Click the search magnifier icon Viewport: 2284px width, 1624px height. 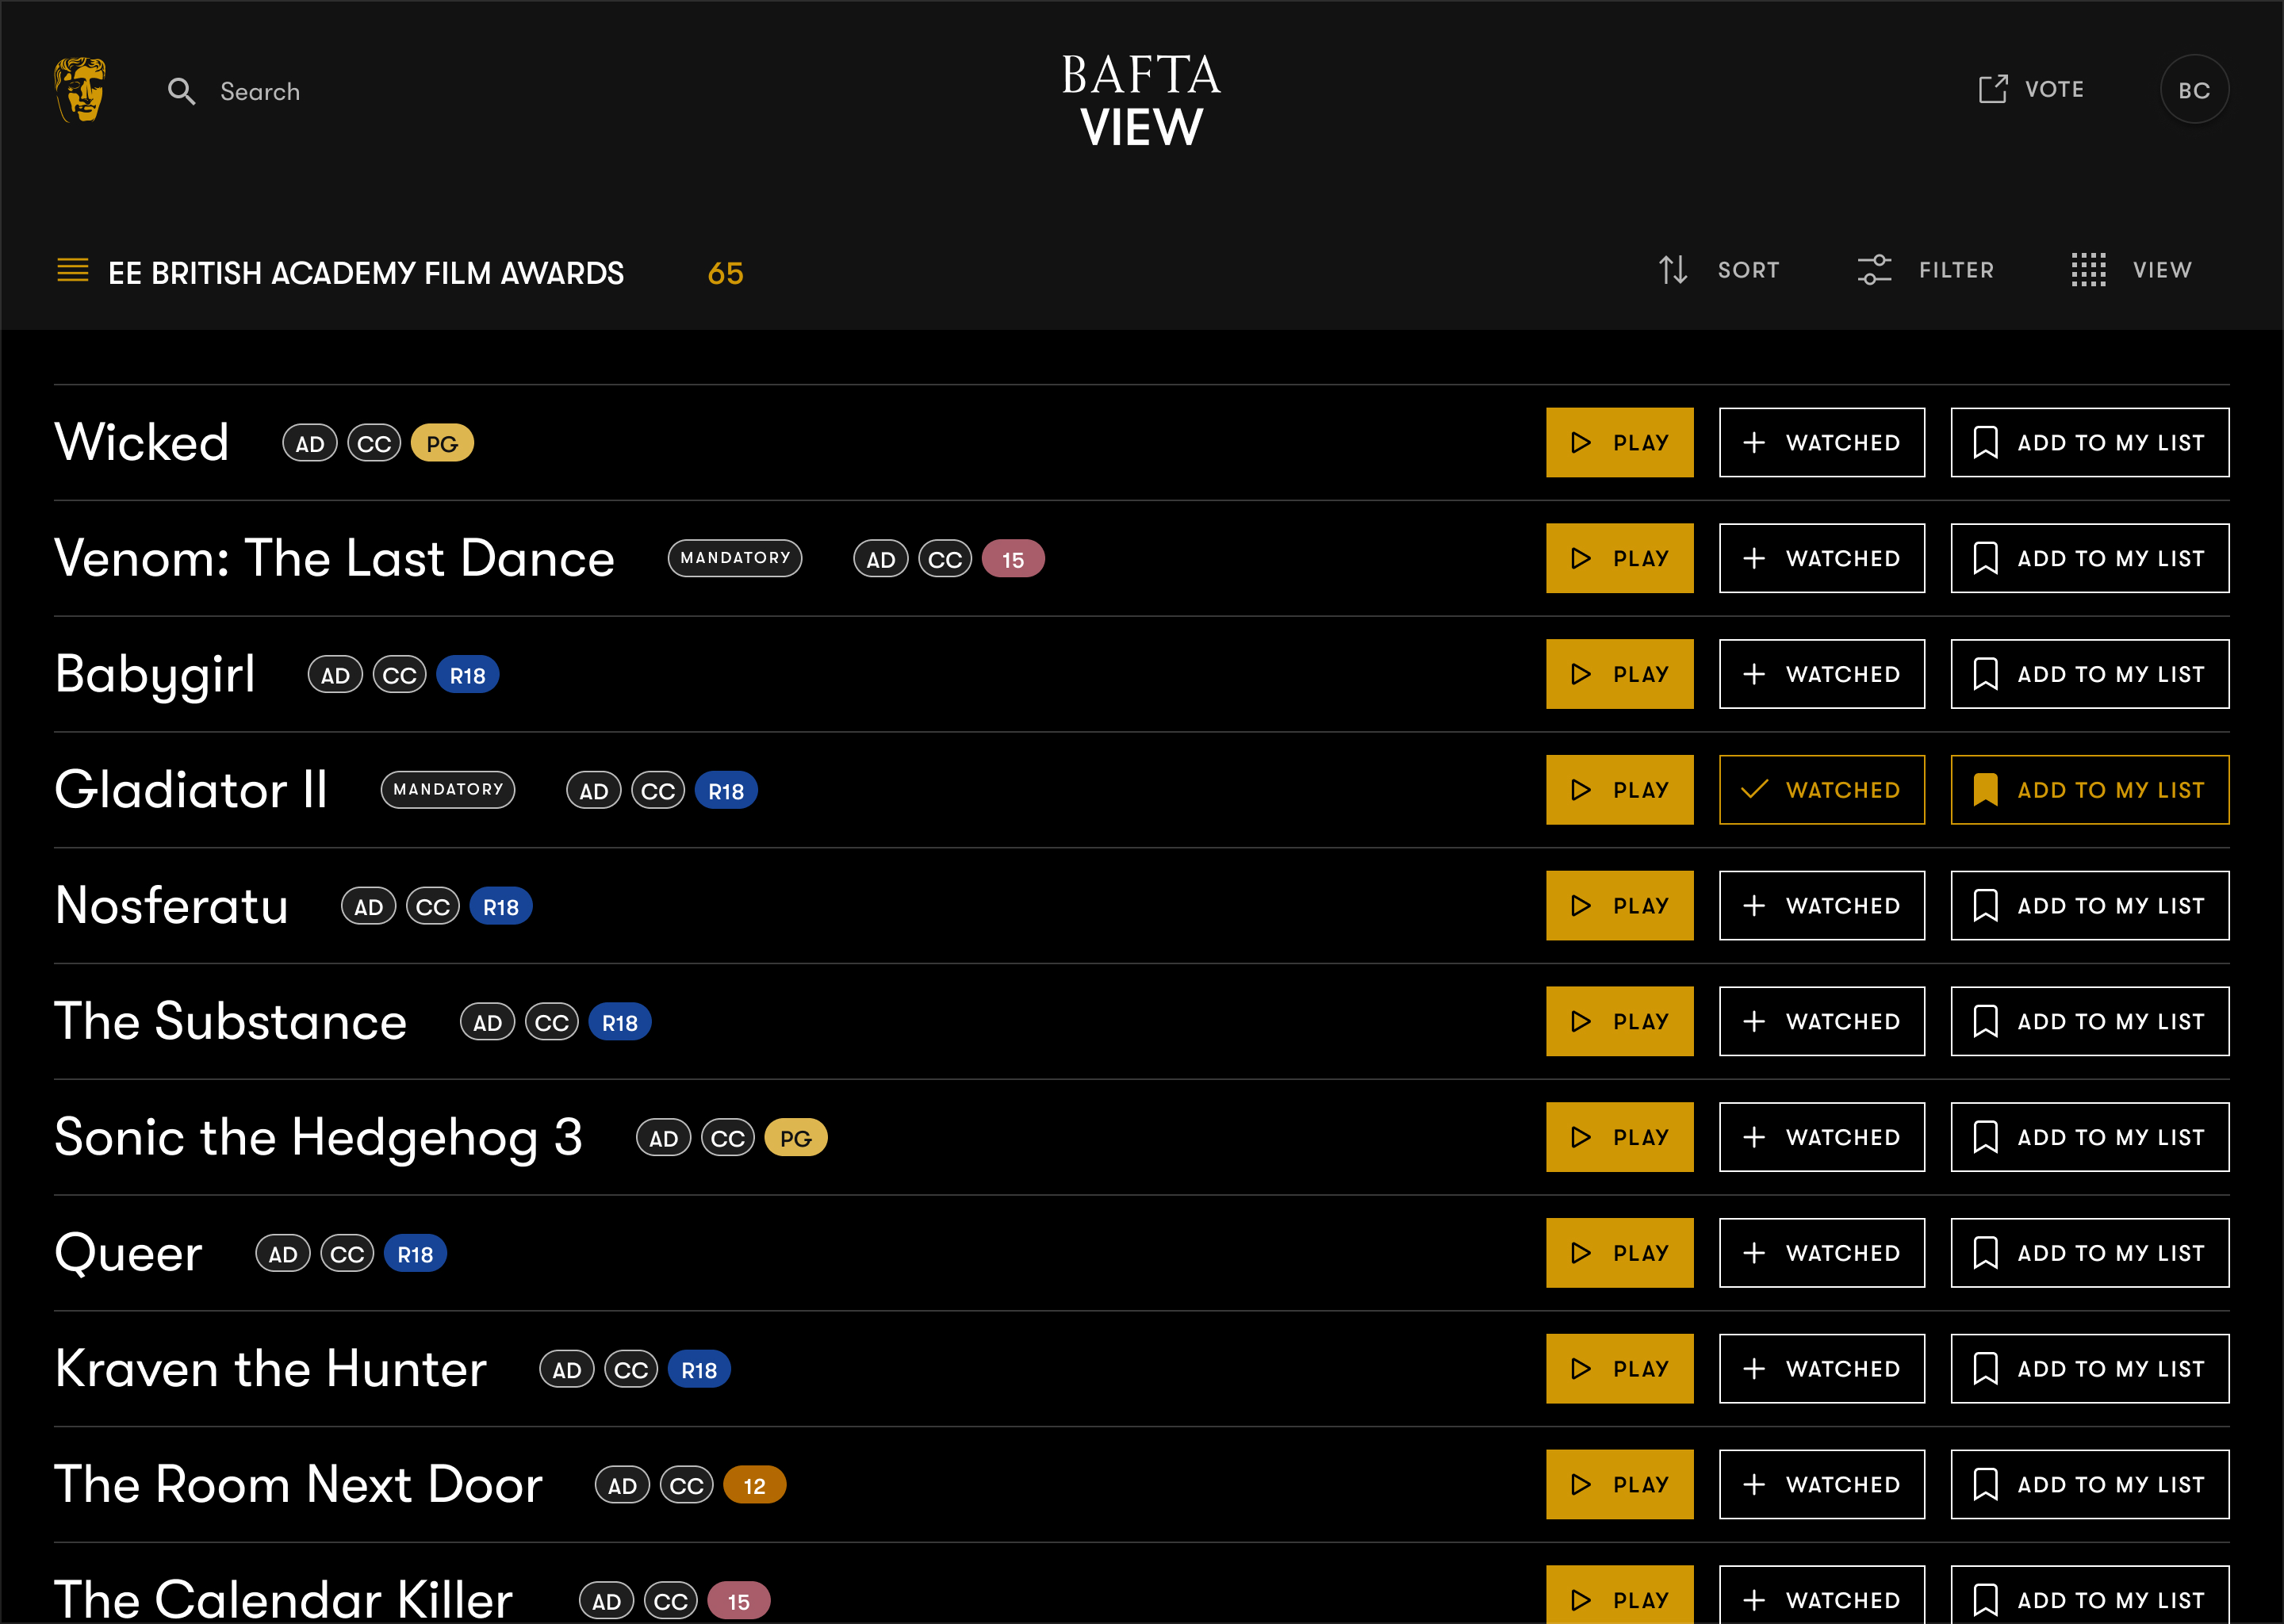point(181,91)
